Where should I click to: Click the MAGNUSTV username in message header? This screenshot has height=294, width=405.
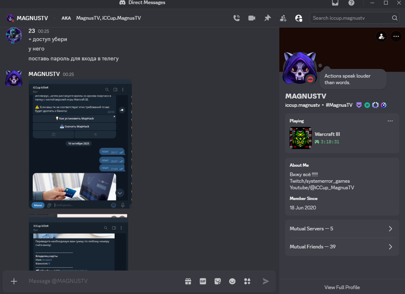[44, 74]
